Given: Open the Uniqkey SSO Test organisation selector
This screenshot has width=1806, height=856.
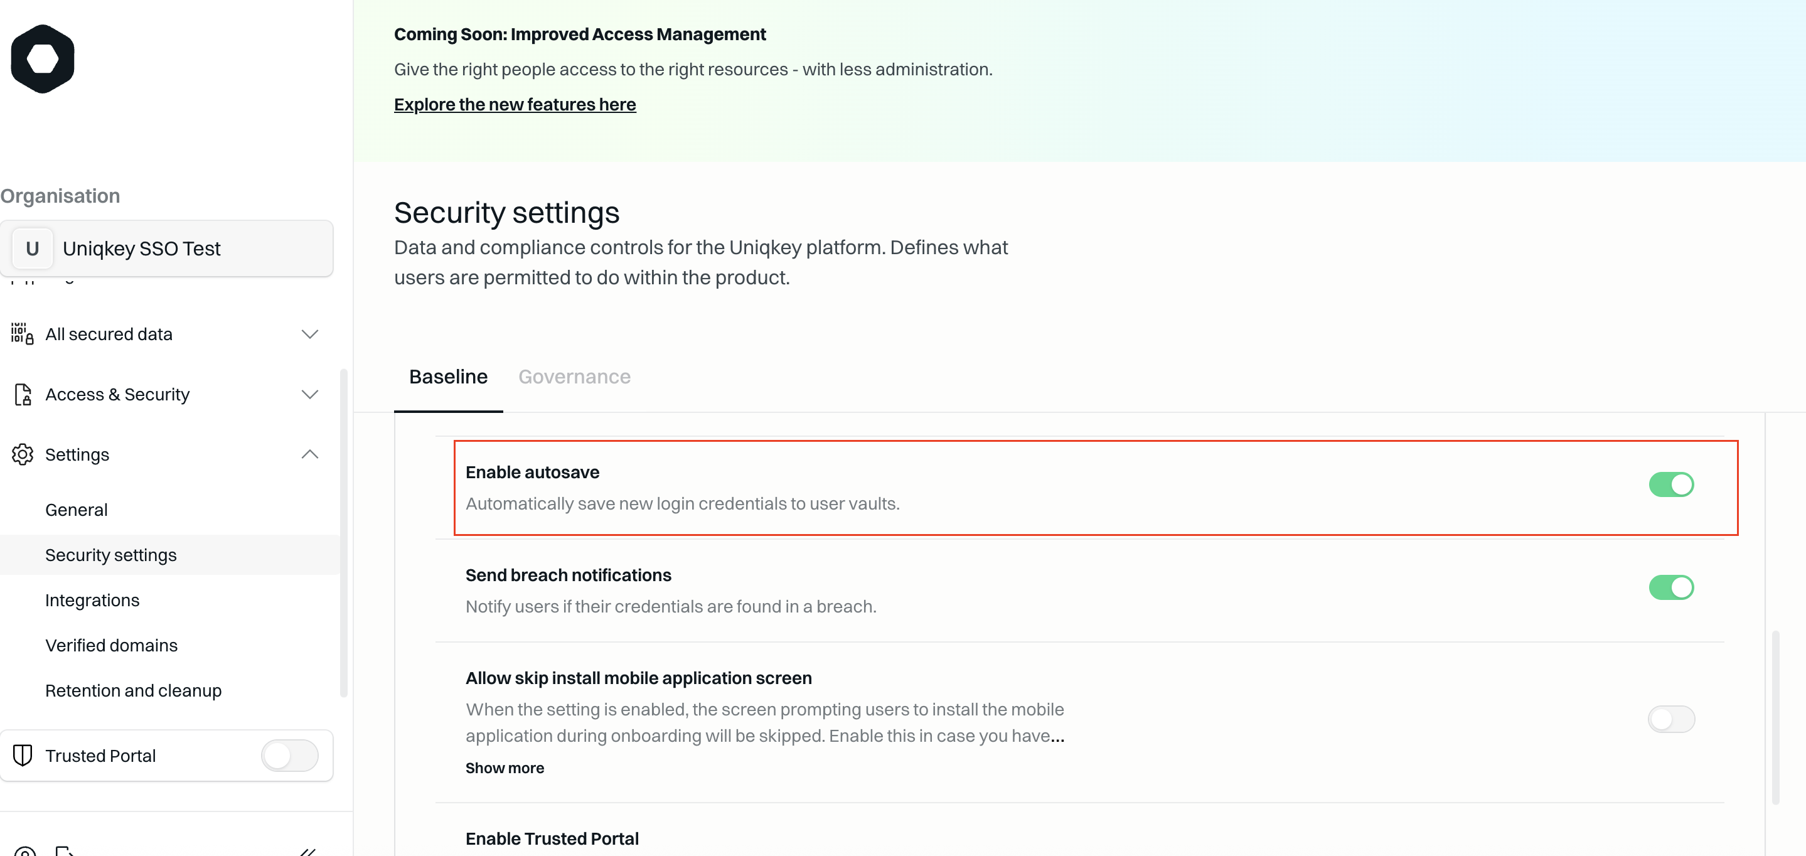Looking at the screenshot, I should coord(167,249).
